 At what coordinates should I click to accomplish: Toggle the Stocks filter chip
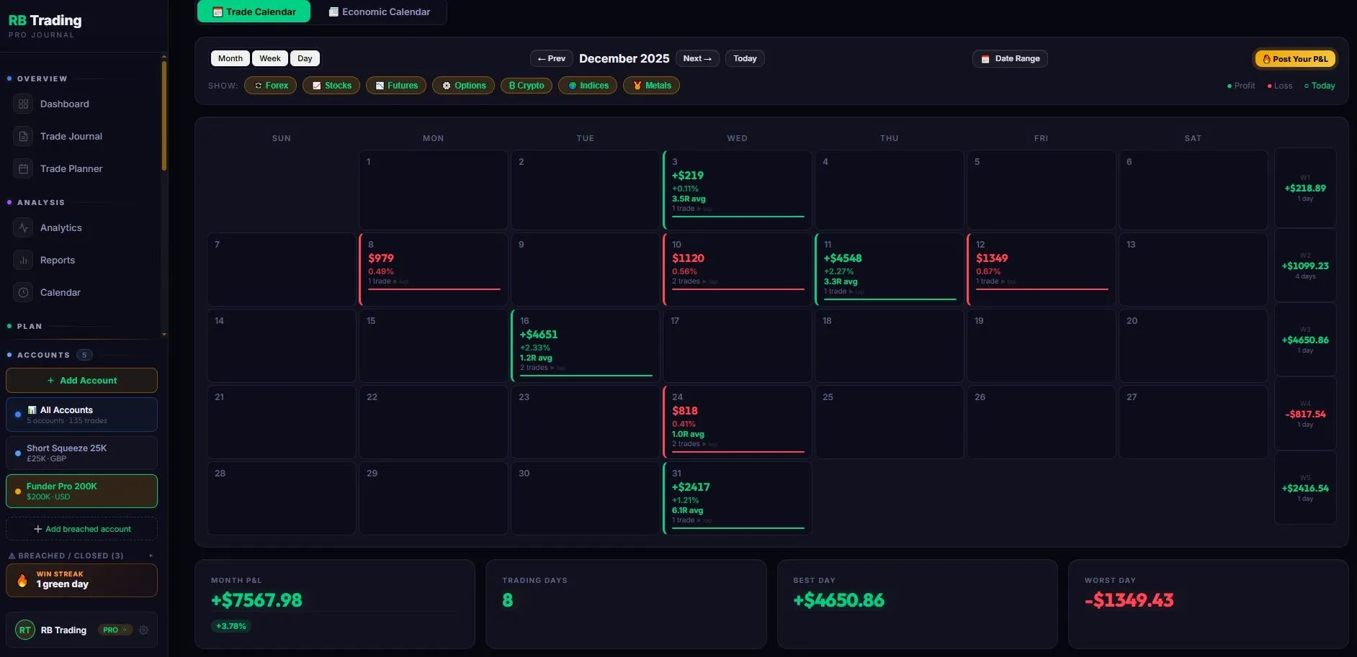pyautogui.click(x=331, y=86)
